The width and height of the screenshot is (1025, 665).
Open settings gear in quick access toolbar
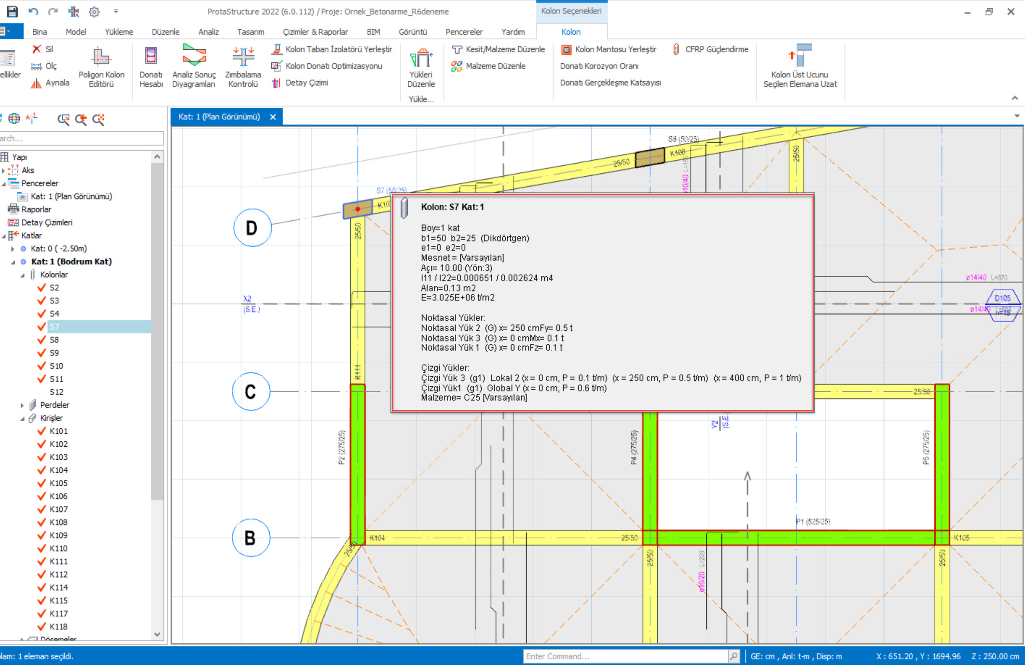tap(94, 11)
